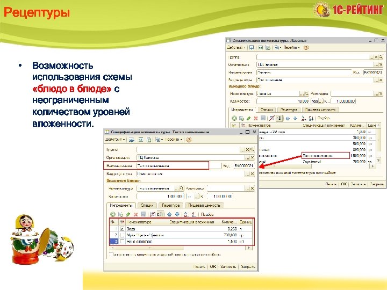Image resolution: width=387 pixels, height=290 pixels.
Task: Open selection list for Группа in Тесто пельменное window
Action: point(242,150)
